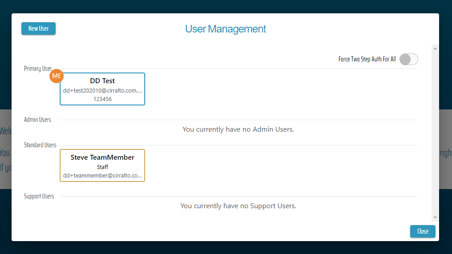
Task: Click the no Admin Users message
Action: point(238,129)
